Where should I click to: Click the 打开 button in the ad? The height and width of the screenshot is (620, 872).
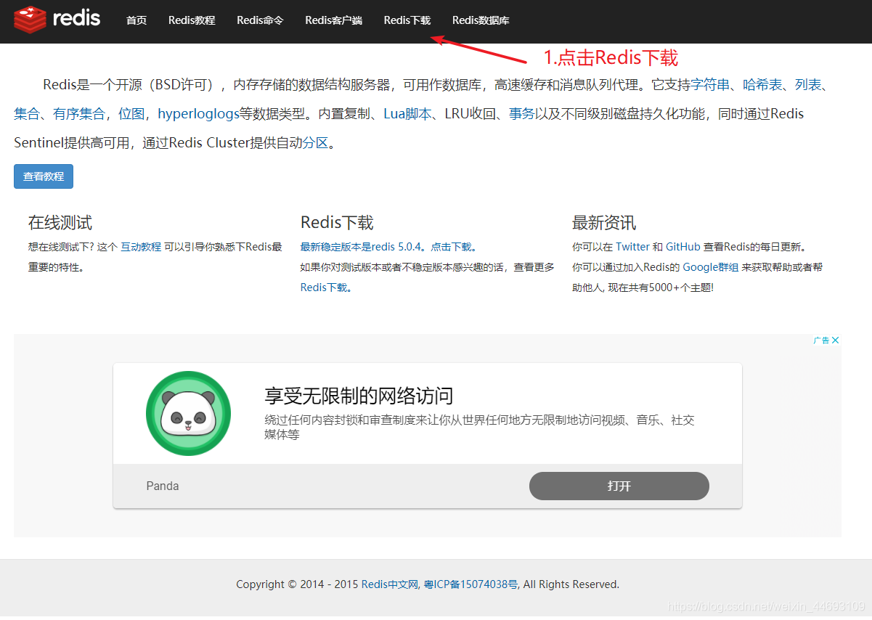pos(619,486)
